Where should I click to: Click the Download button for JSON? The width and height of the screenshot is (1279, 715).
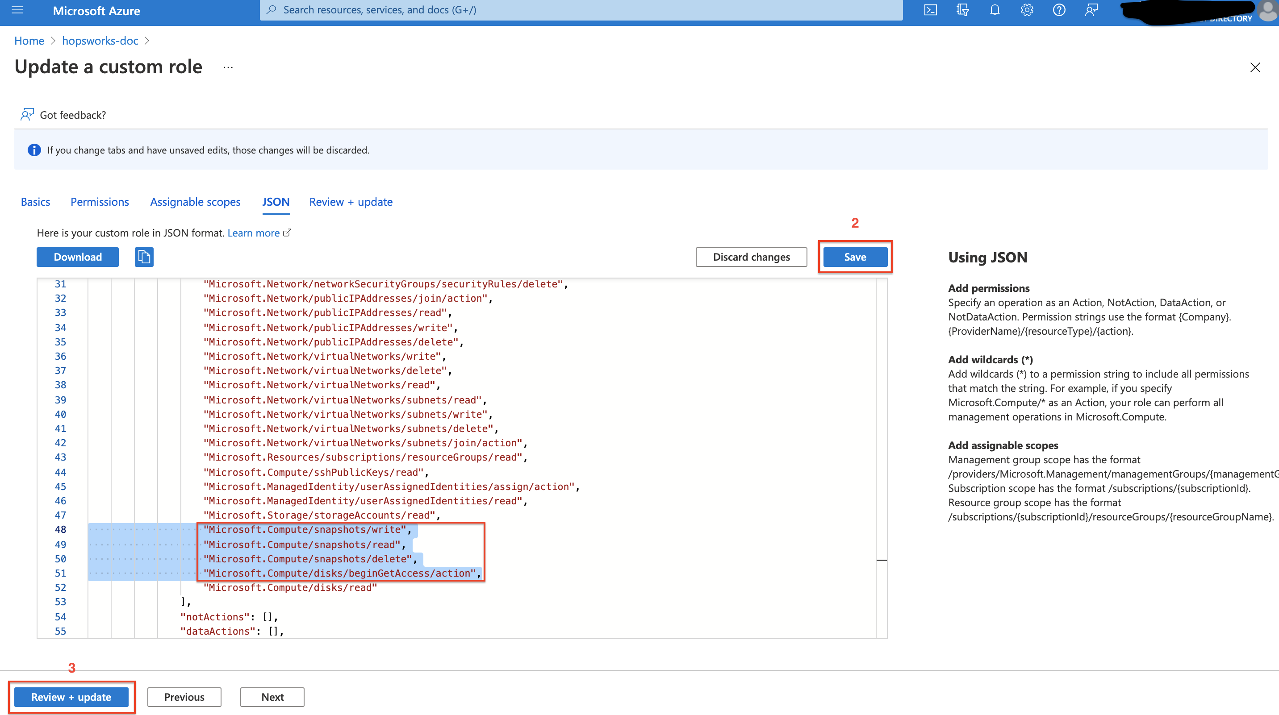78,257
